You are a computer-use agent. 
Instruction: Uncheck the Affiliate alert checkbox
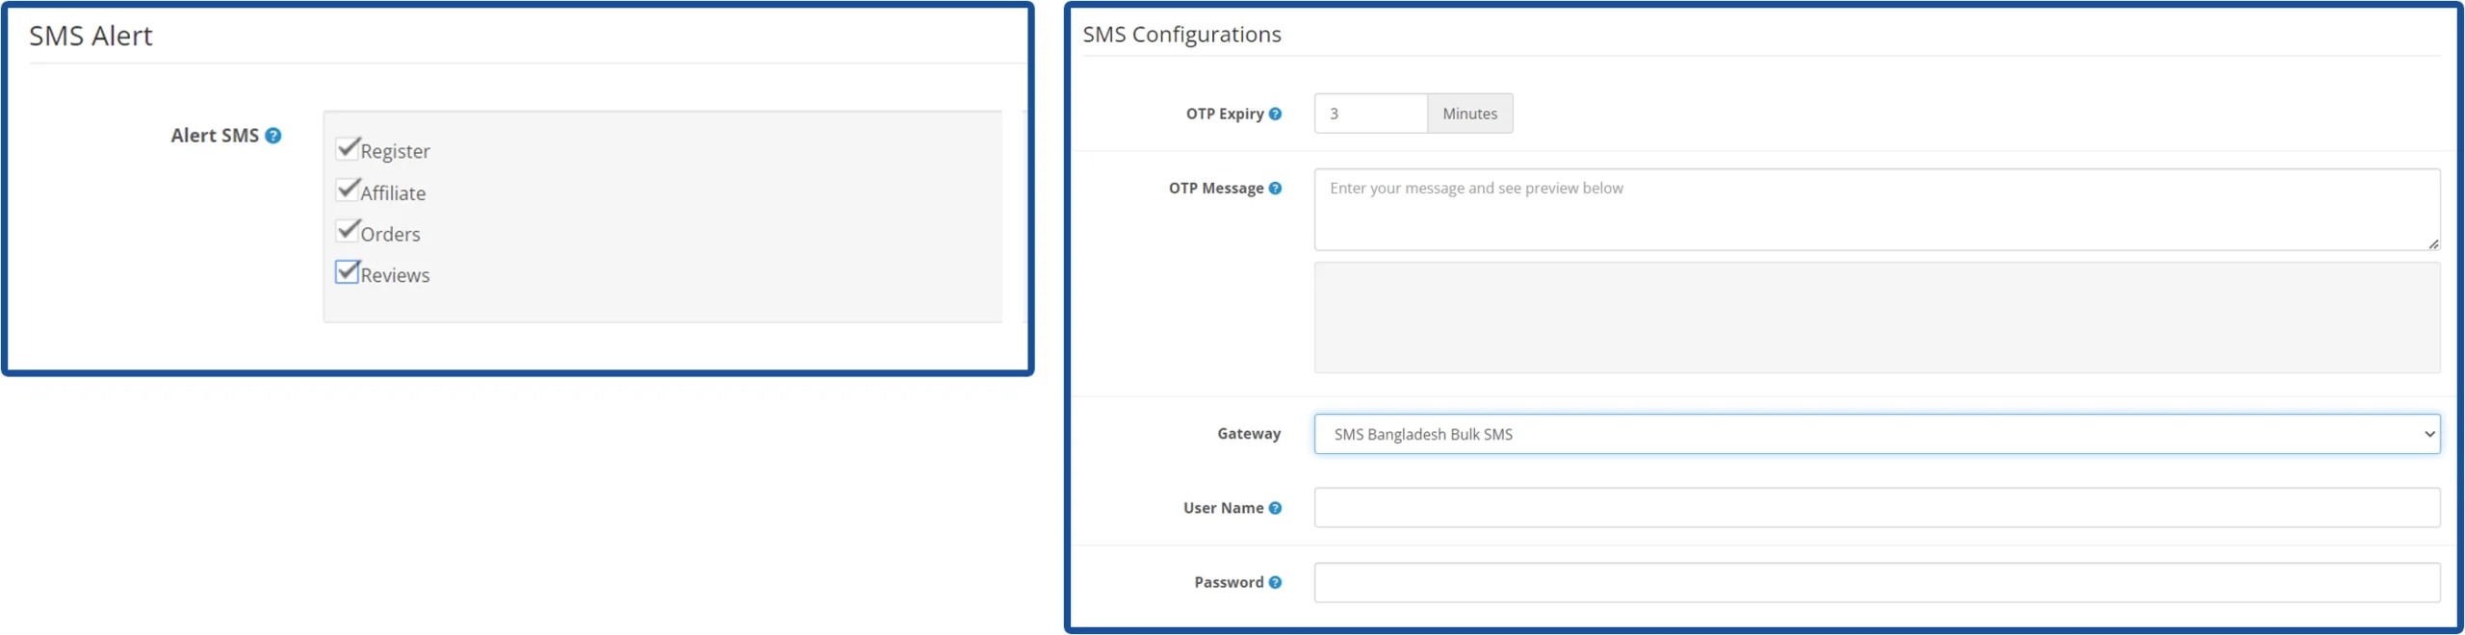pos(347,190)
